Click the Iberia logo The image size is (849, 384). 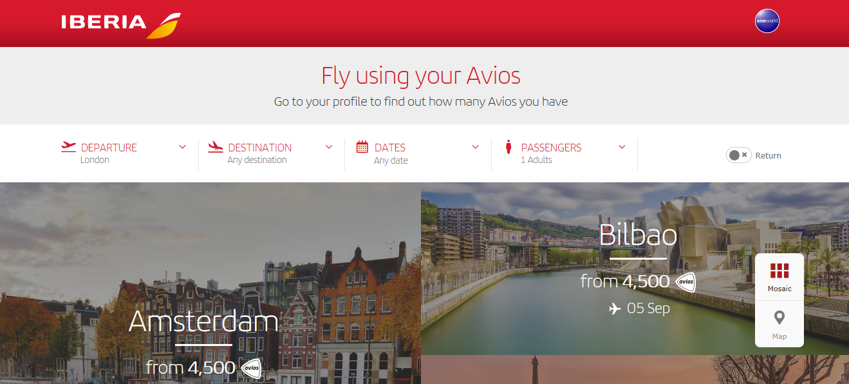pyautogui.click(x=121, y=24)
